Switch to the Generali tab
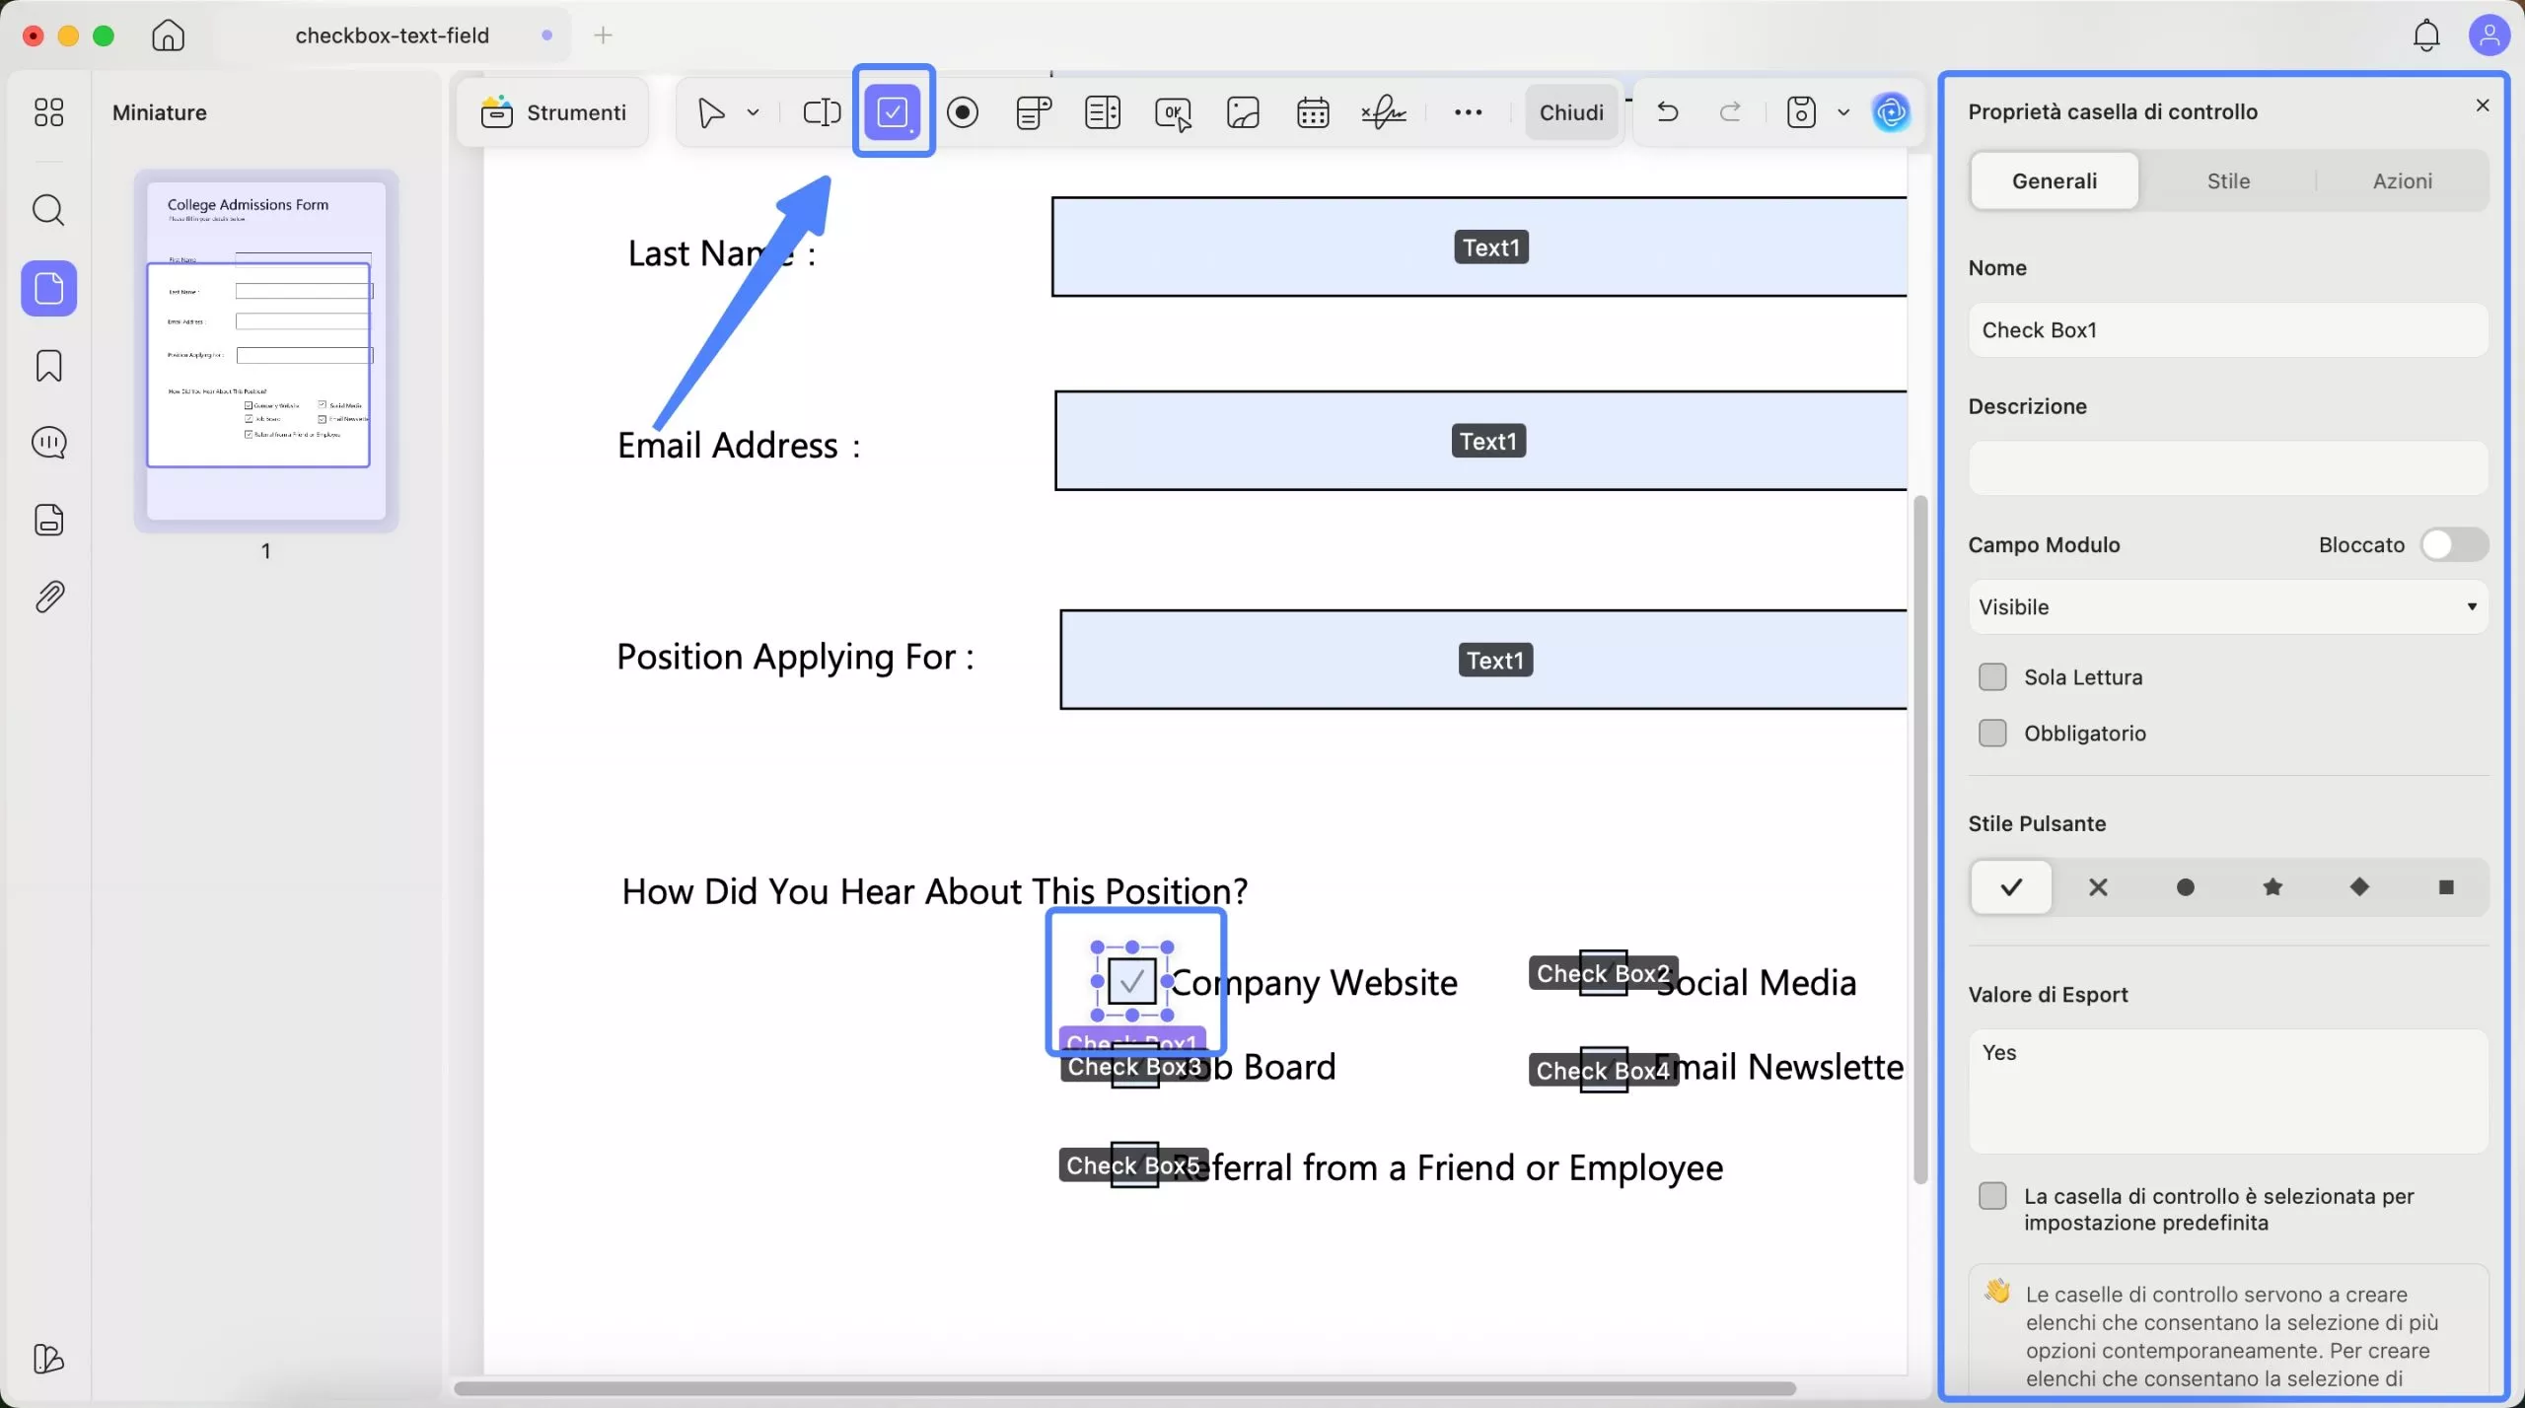Viewport: 2525px width, 1408px height. [x=2055, y=181]
